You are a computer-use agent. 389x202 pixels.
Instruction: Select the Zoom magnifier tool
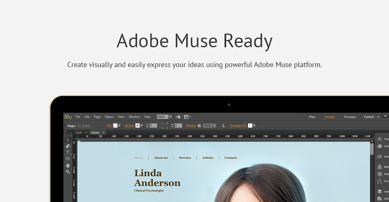[68, 172]
